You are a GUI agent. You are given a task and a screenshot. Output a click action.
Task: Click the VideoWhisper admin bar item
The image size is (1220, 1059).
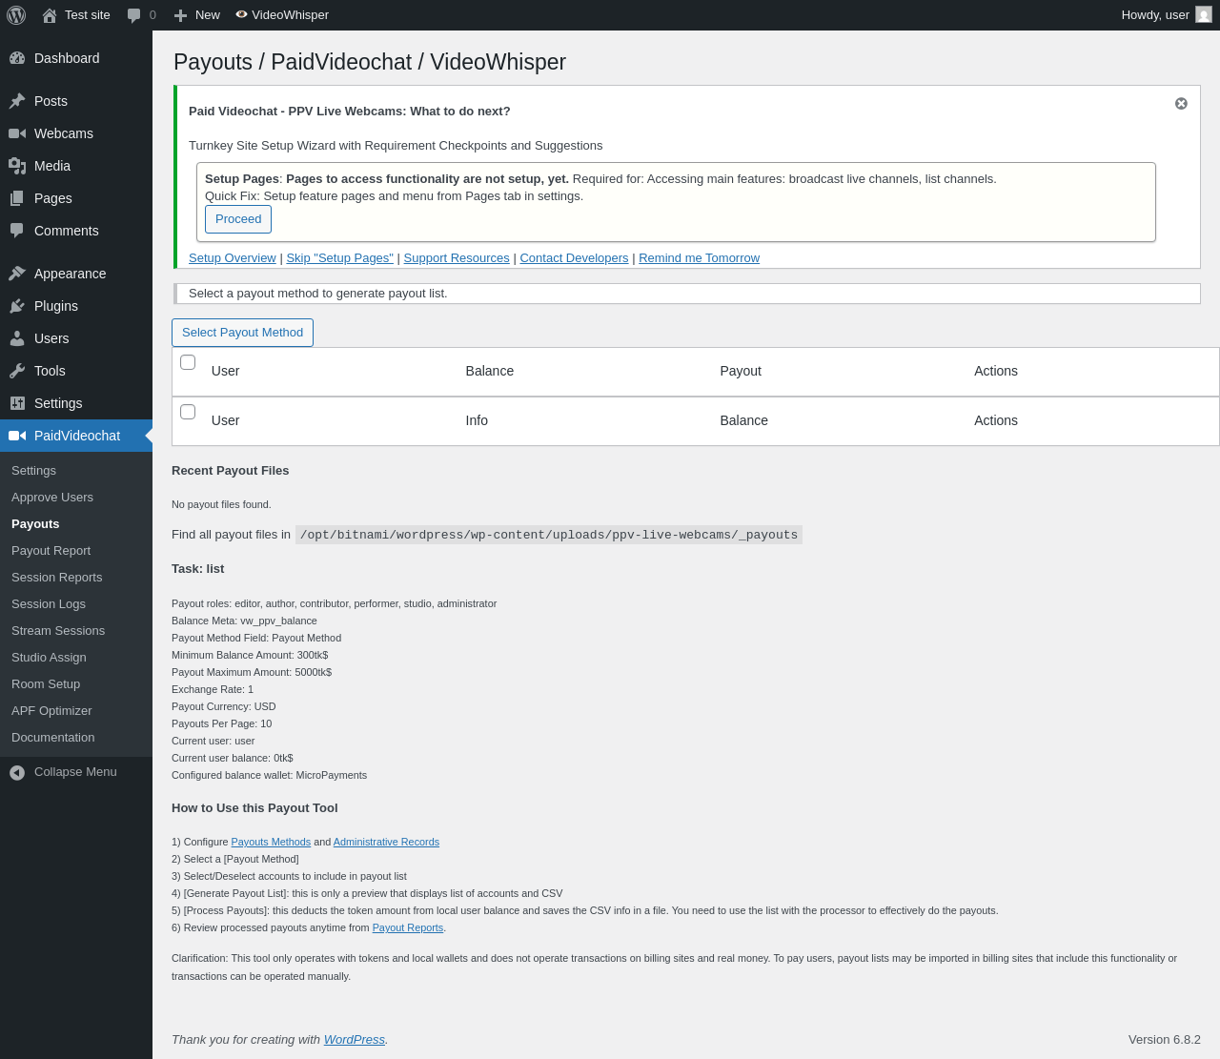[x=282, y=15]
